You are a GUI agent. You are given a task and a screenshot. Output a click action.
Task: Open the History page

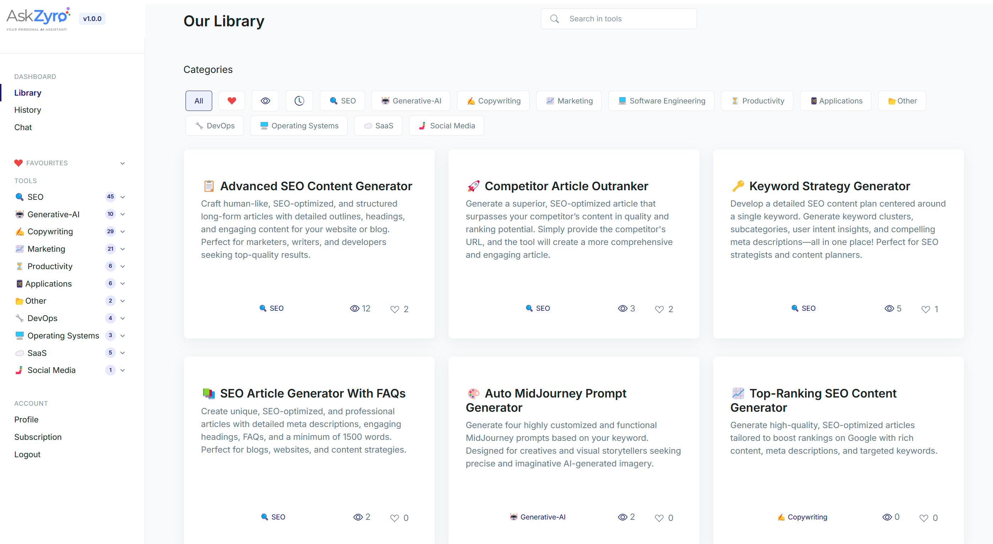(27, 110)
